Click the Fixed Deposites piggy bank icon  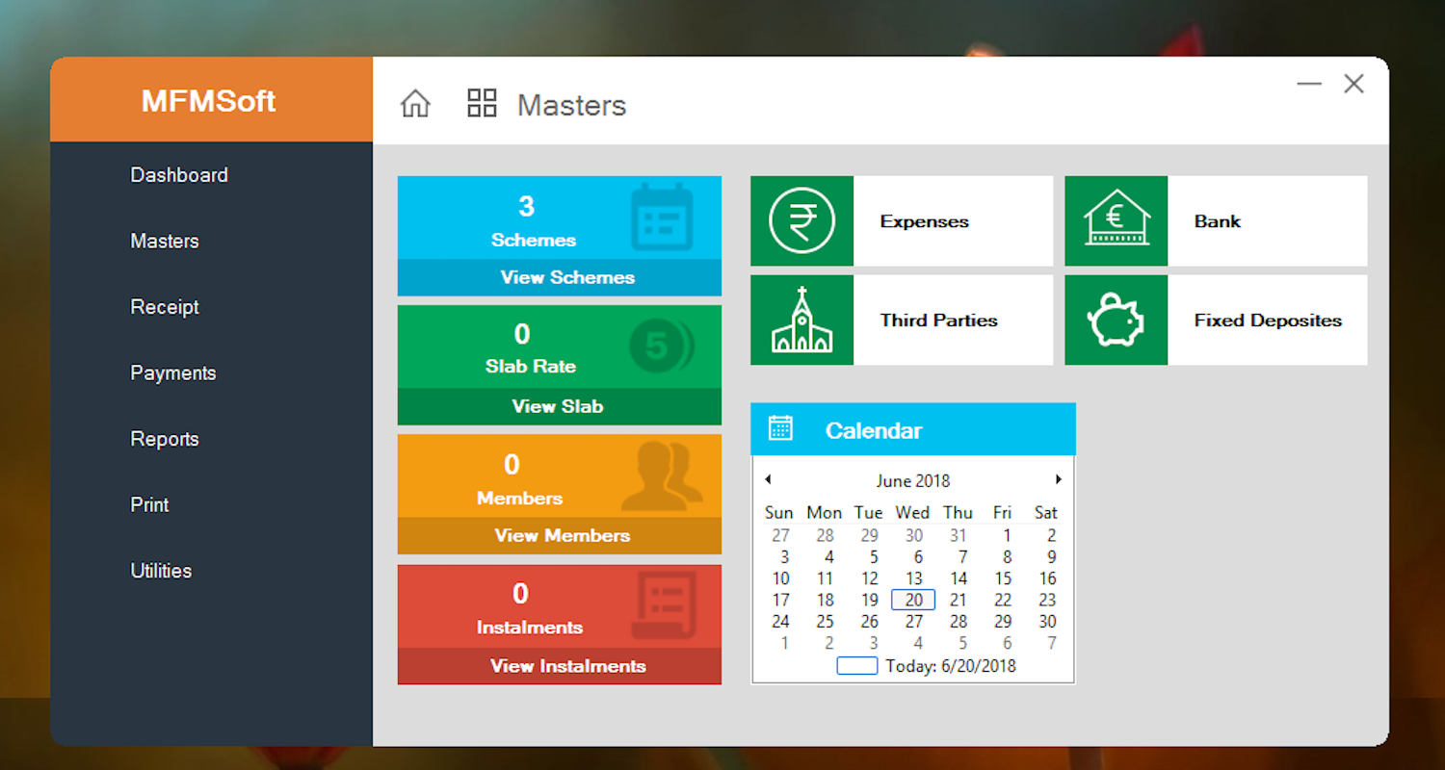click(x=1116, y=321)
